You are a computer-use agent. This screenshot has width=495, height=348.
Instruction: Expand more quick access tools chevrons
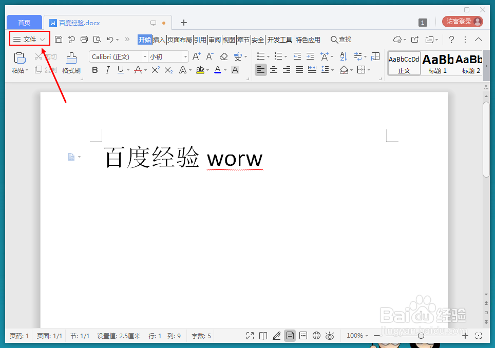click(127, 40)
